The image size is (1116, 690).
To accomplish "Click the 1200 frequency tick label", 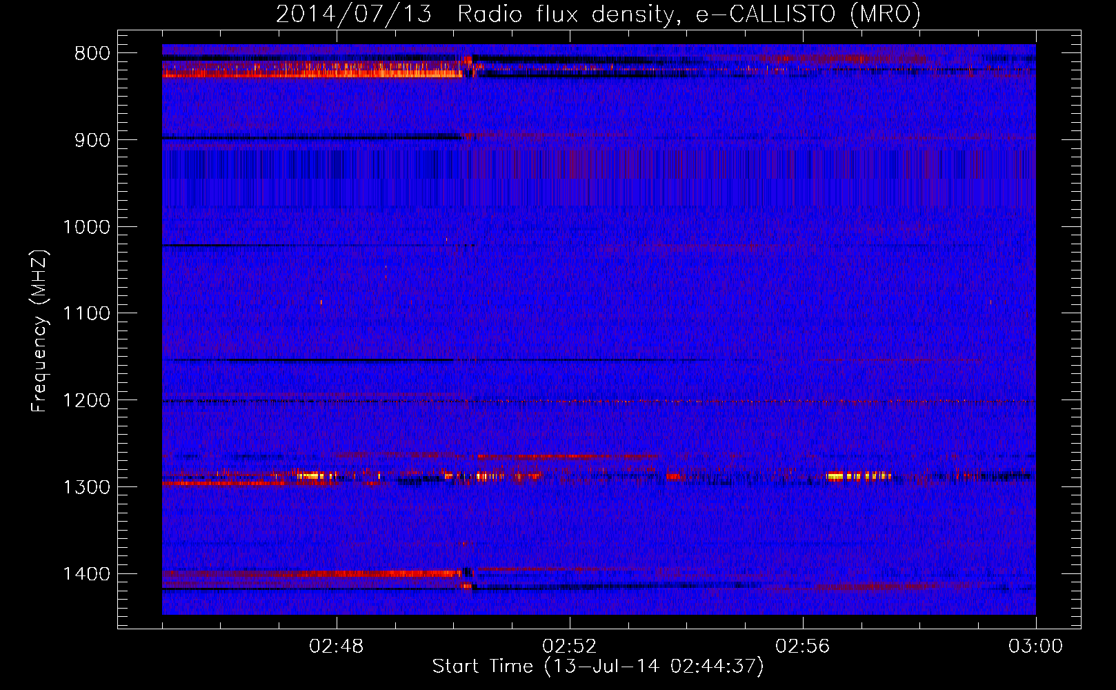I will pyautogui.click(x=86, y=401).
